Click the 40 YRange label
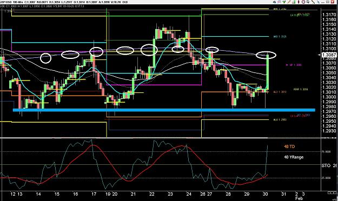338x201 pixels. 294,157
